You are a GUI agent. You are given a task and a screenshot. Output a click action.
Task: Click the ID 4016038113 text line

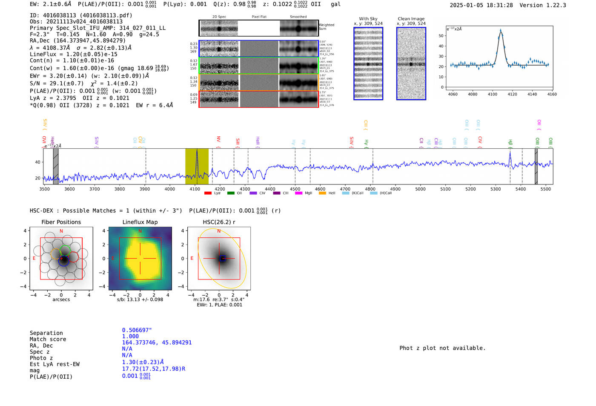click(81, 15)
